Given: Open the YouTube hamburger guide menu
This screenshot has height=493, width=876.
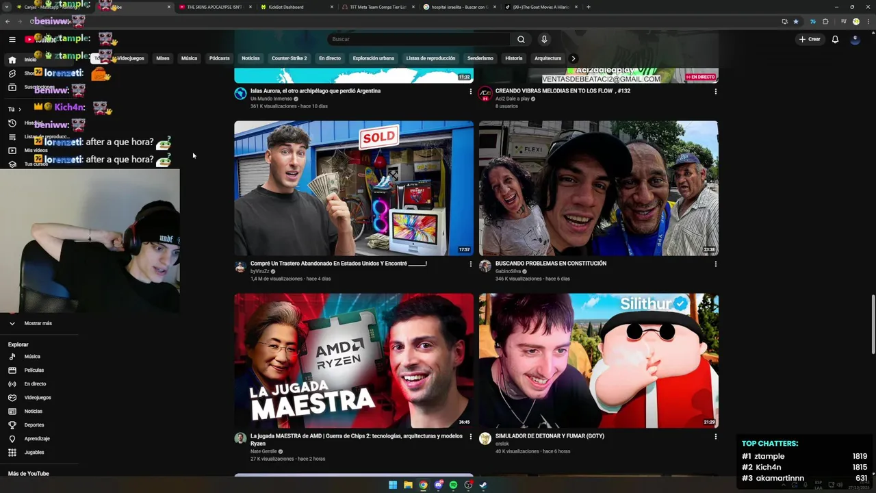Looking at the screenshot, I should pos(12,39).
